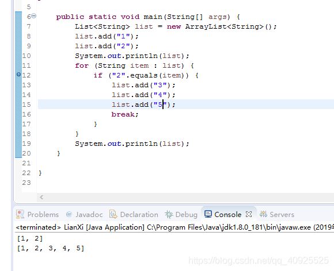Click line number 7 in gutter

pos(29,26)
